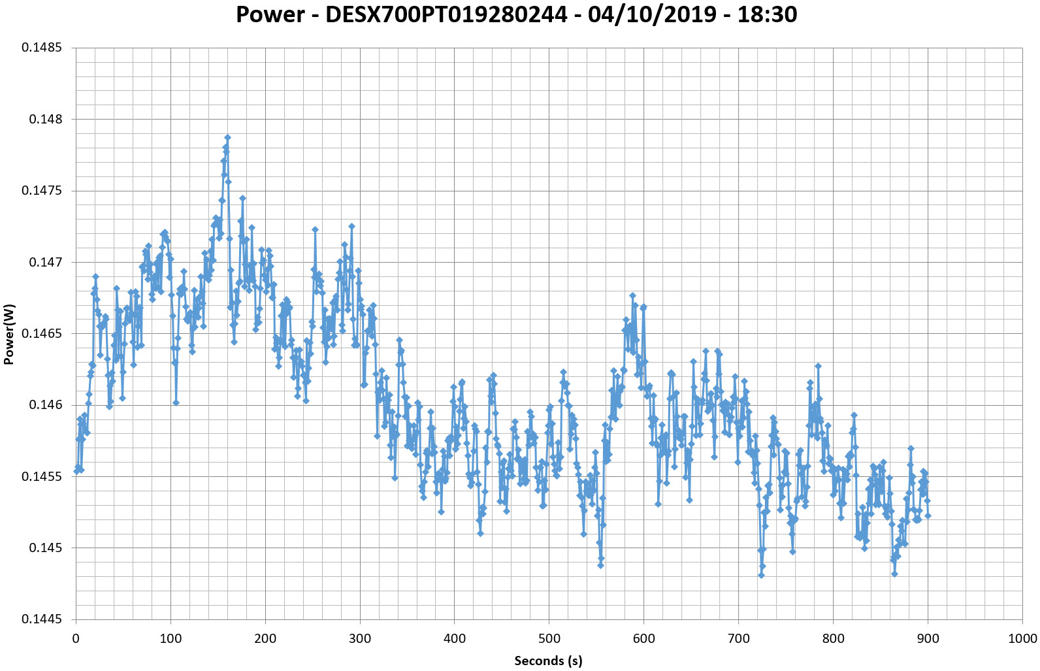Select the first data point at zero seconds
The width and height of the screenshot is (1040, 671).
[x=76, y=470]
